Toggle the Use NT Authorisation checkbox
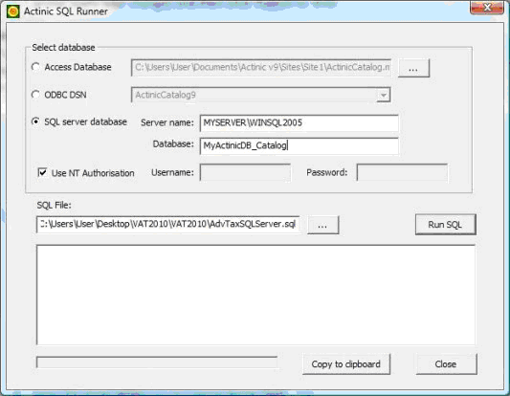The height and width of the screenshot is (396, 510). point(43,172)
